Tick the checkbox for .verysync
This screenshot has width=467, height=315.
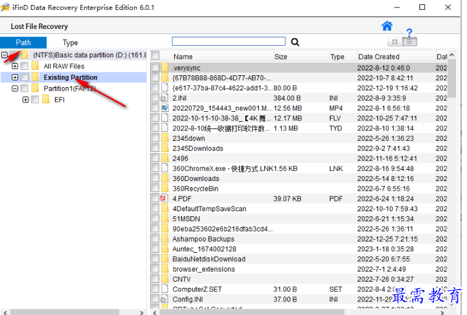(x=155, y=67)
